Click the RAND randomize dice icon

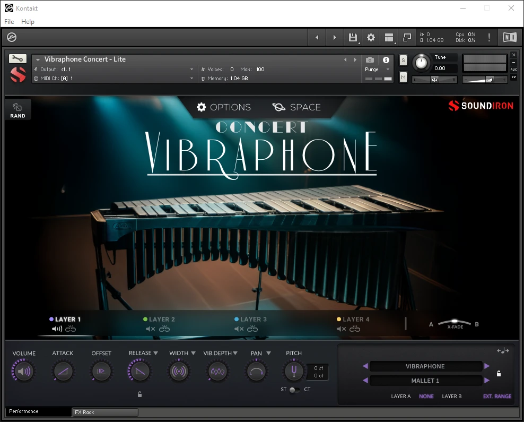pyautogui.click(x=18, y=110)
